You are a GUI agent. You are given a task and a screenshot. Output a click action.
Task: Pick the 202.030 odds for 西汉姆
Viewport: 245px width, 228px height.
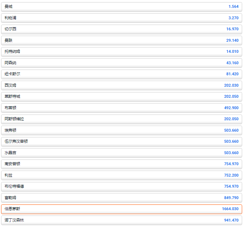tap(231, 85)
